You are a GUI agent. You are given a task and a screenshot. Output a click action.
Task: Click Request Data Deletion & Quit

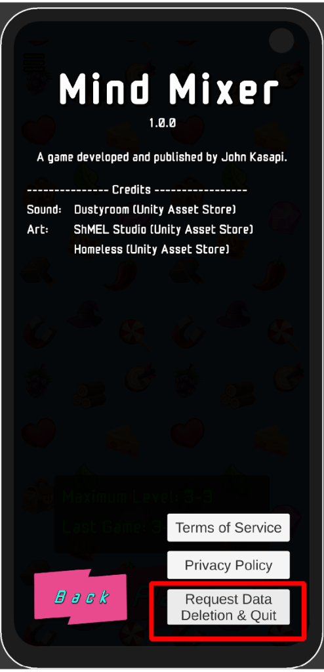[228, 607]
